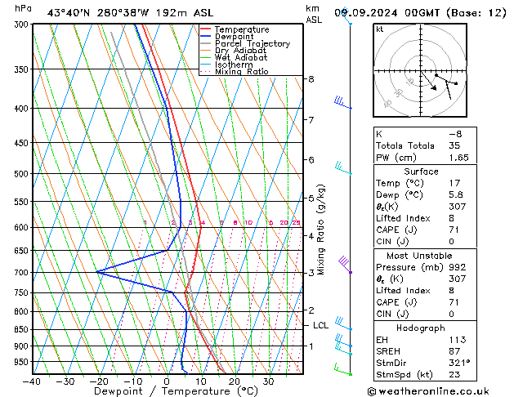This screenshot has width=514, height=397.
Task: Click the 'Mixing Ratio (g/kg)' vertical axis title
Action: point(321,230)
